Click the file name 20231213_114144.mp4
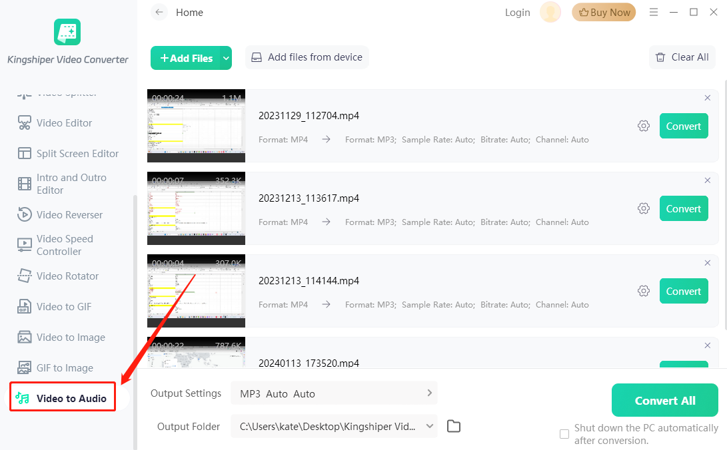The width and height of the screenshot is (727, 450). coord(309,280)
